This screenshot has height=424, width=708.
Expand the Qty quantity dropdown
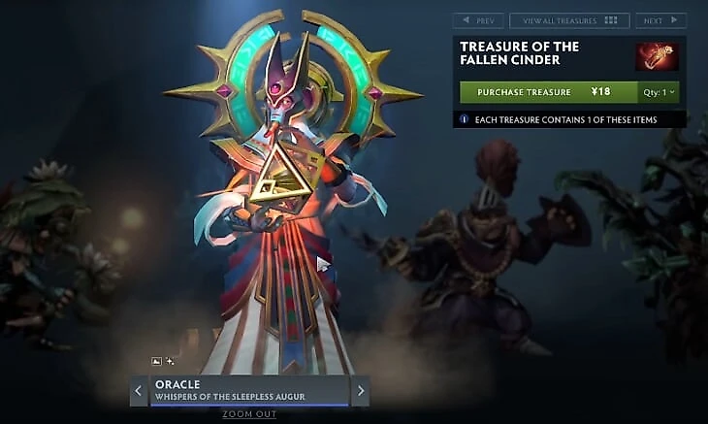[659, 92]
